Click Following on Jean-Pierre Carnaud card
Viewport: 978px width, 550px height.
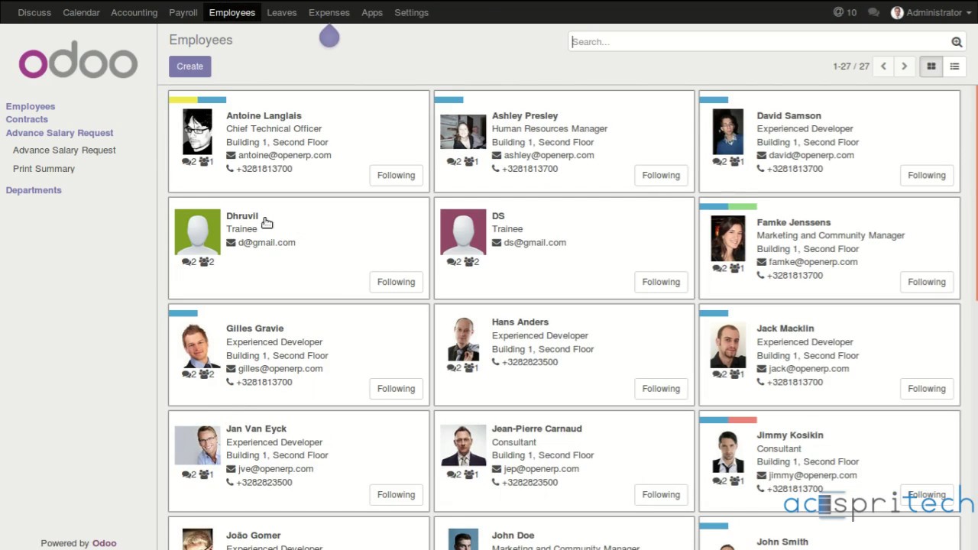tap(661, 494)
